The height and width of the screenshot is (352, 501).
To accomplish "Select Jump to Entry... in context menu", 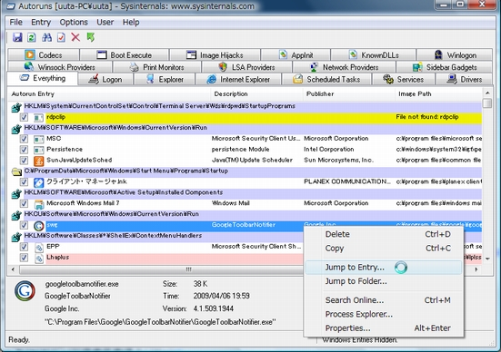I will 384,268.
